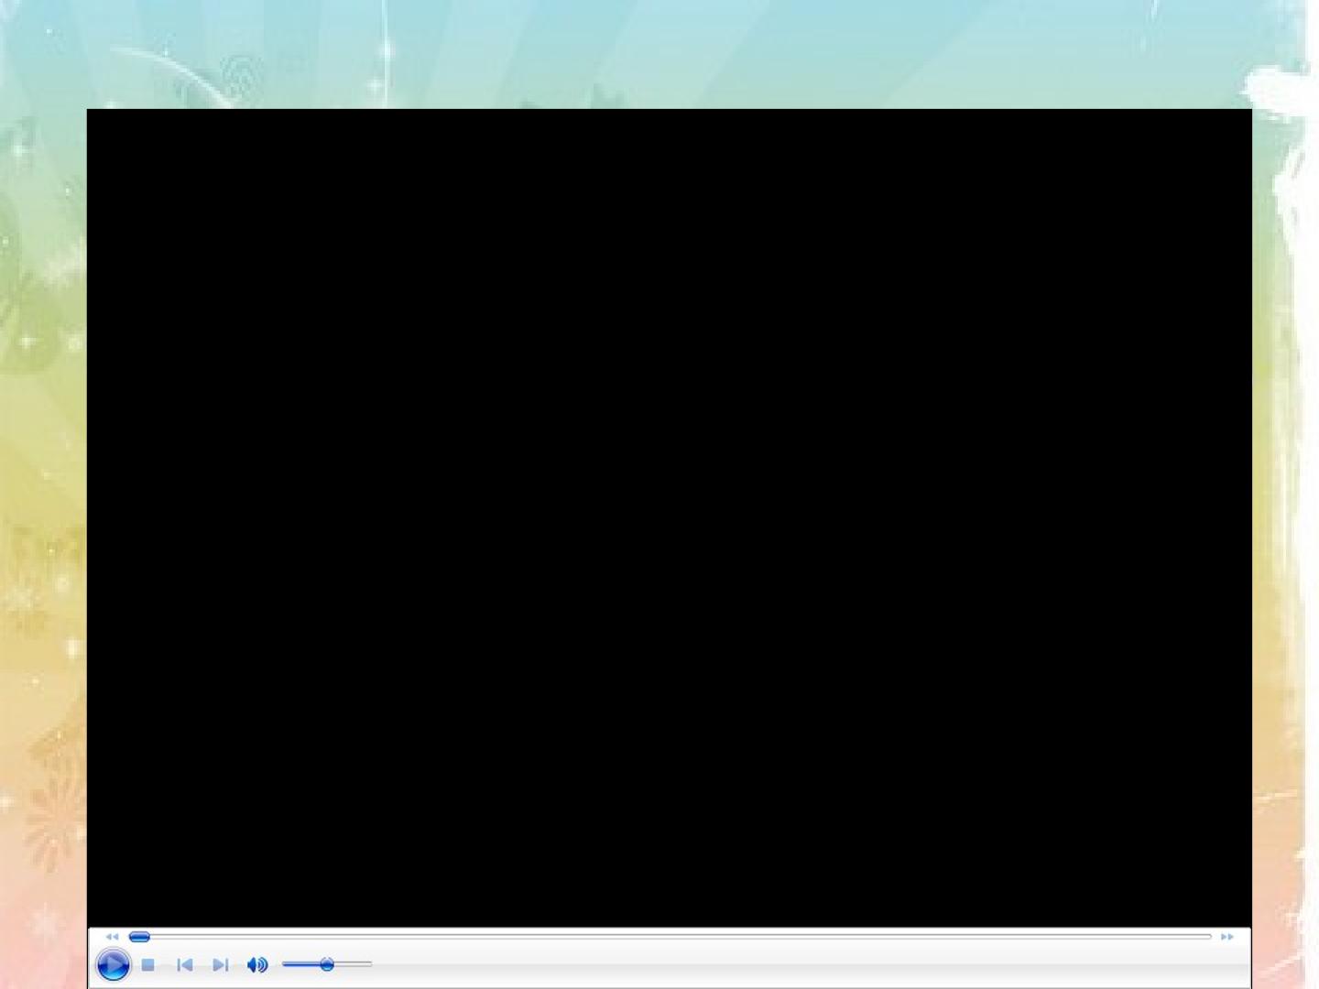Skip to the next track
The height and width of the screenshot is (989, 1319).
click(x=221, y=964)
